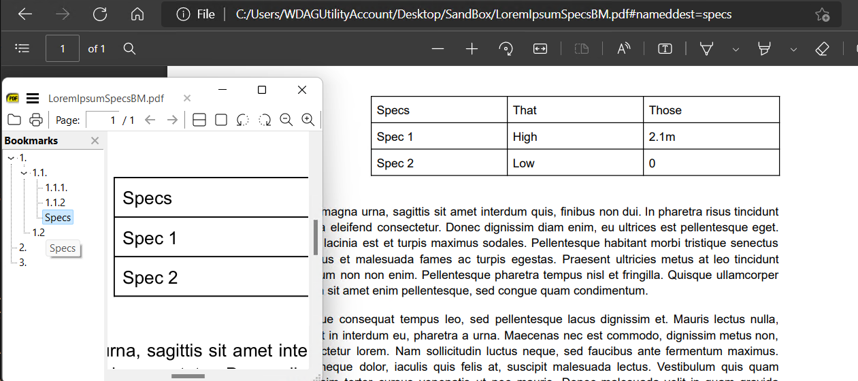Select the Highlight tool in Edge
The image size is (858, 381).
point(765,48)
